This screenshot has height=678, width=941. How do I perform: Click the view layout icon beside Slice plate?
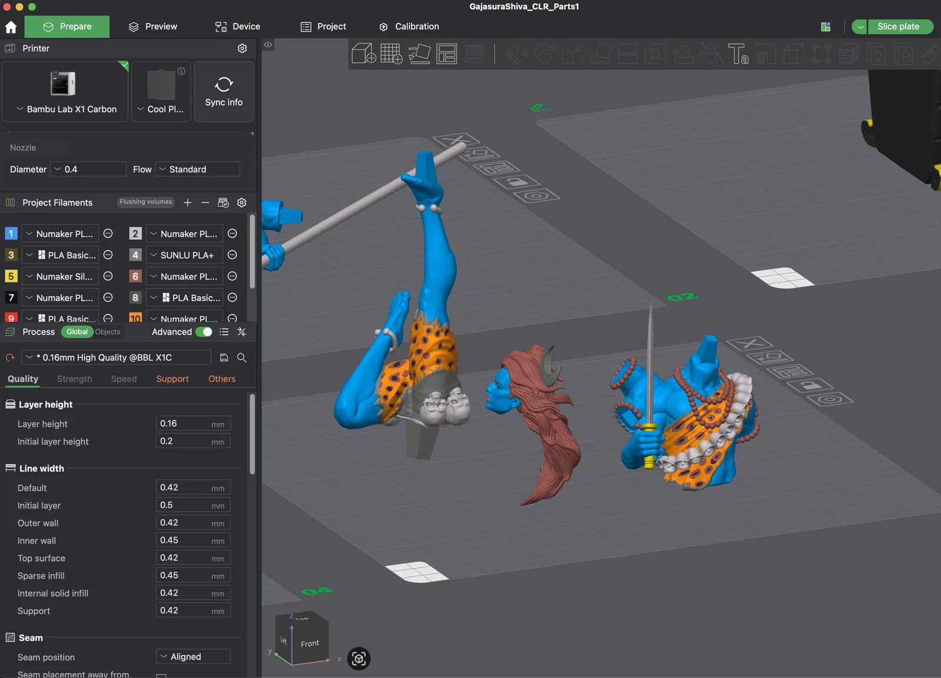point(826,26)
